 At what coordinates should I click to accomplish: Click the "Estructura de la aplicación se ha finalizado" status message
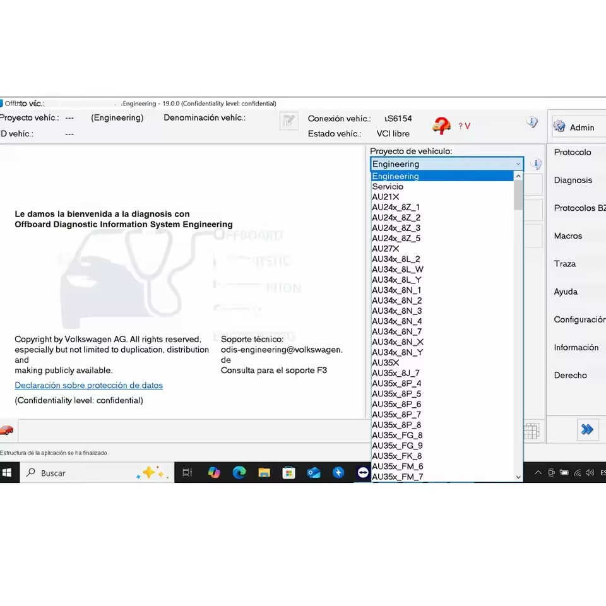point(54,453)
